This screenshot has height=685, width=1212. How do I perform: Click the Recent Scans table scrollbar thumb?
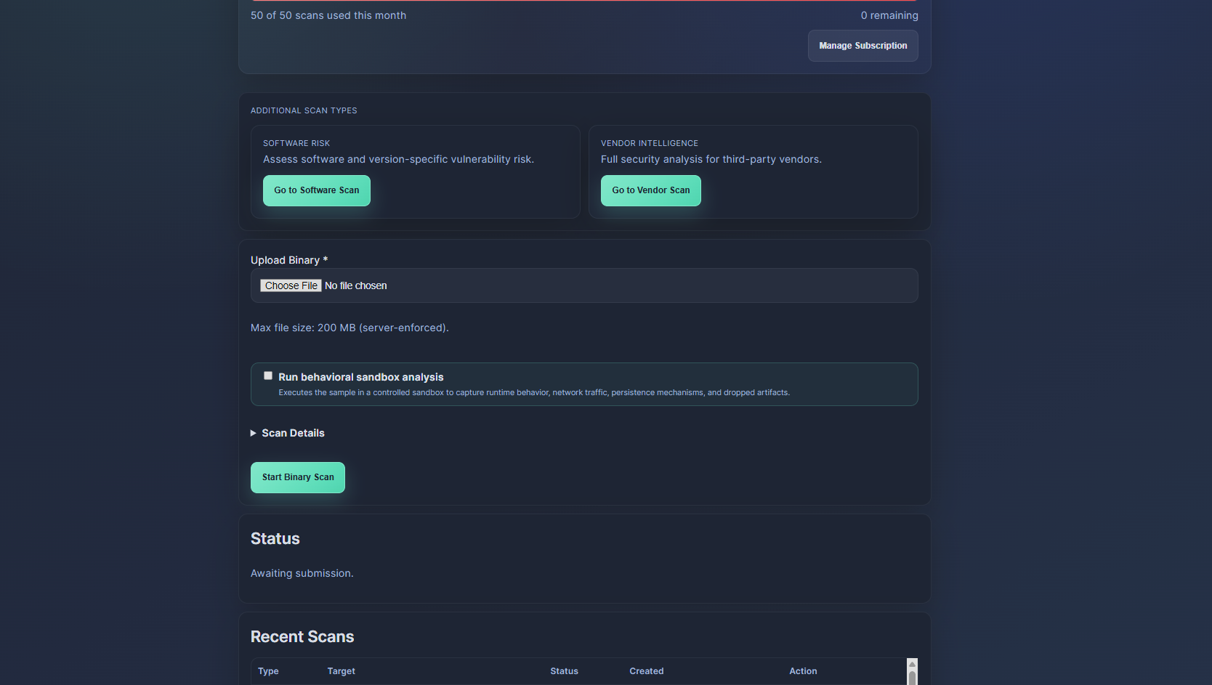(912, 678)
